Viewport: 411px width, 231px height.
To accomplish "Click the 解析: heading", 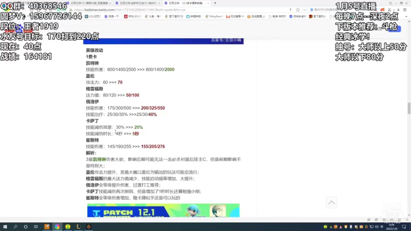I will pos(91,153).
